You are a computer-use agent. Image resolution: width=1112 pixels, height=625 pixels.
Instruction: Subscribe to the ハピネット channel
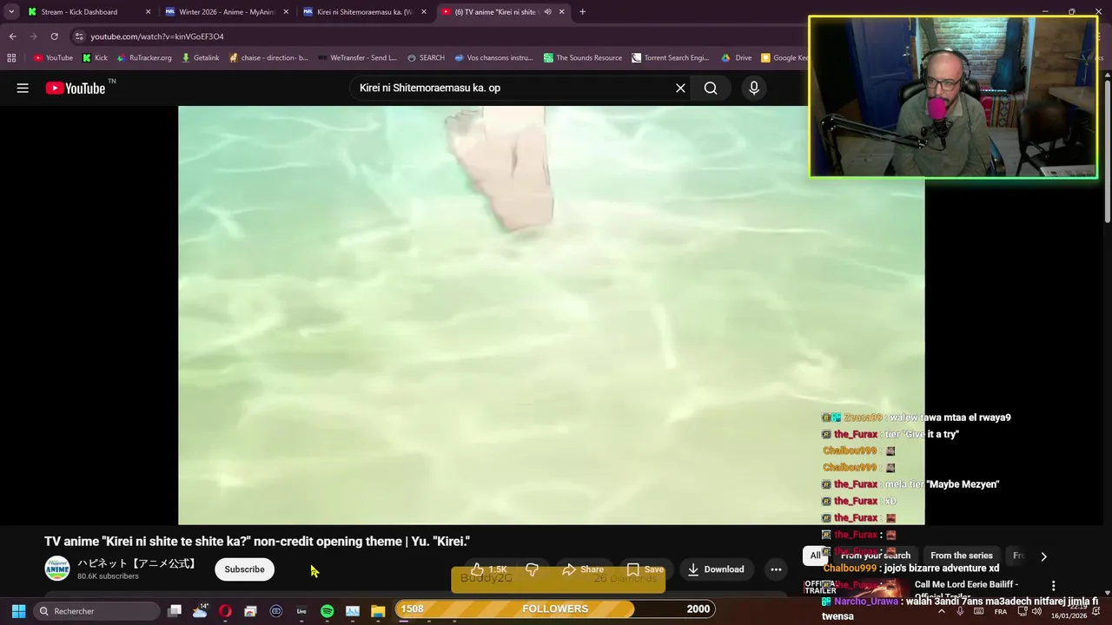tap(244, 569)
